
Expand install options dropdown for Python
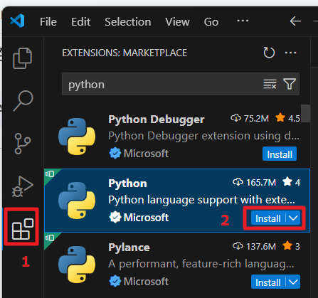[x=293, y=218]
